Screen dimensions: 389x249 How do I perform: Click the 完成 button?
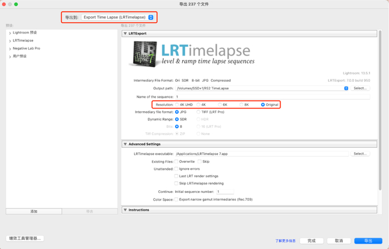coord(312,241)
